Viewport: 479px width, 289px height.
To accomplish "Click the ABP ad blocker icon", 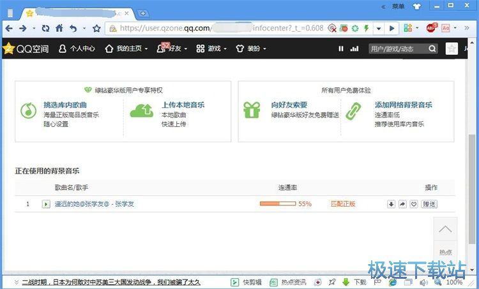I will 432,28.
